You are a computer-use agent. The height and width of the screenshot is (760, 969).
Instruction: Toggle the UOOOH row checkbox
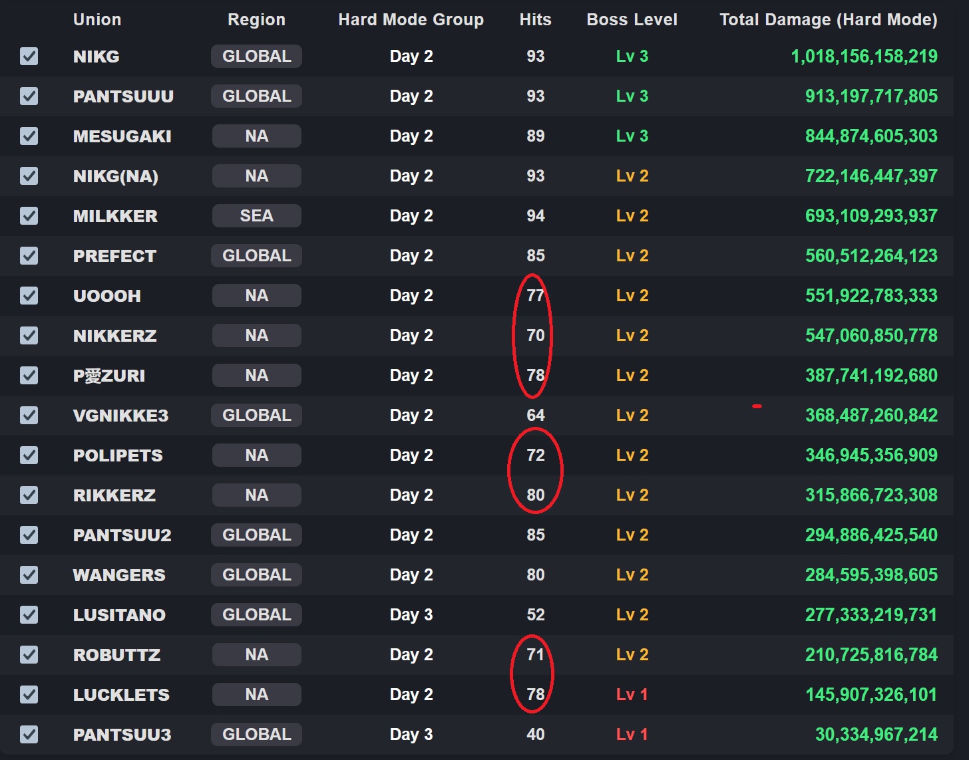coord(29,296)
